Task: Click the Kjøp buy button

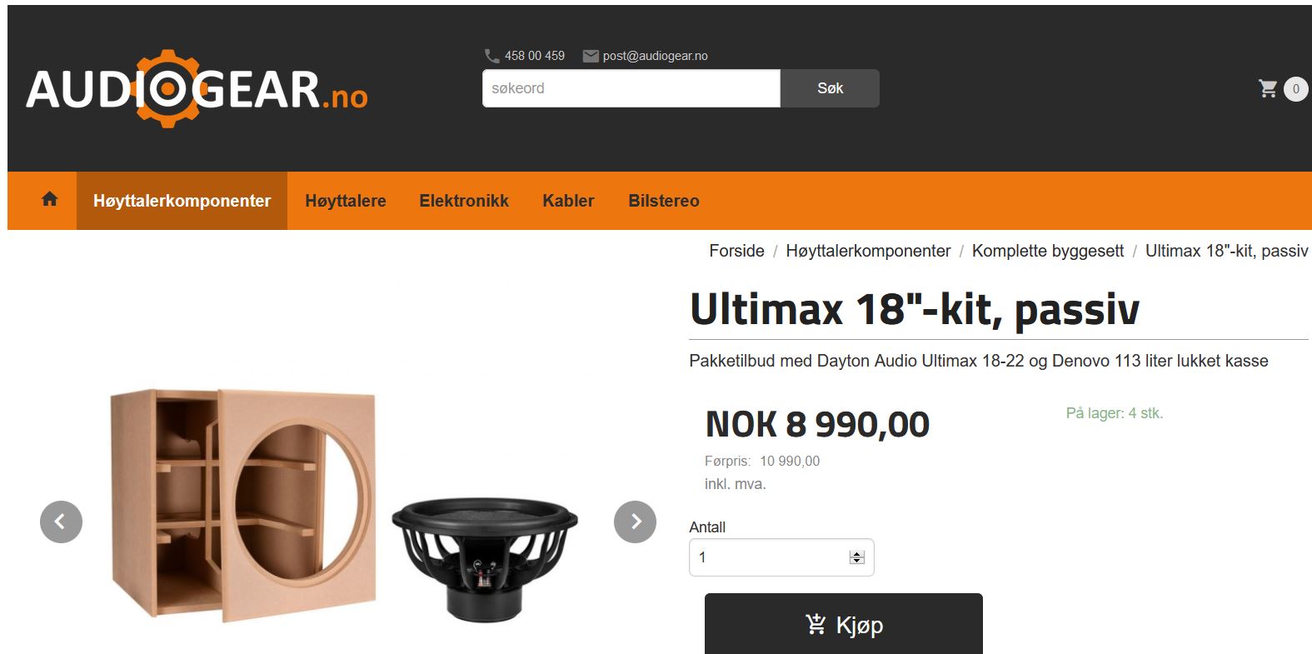Action: (x=843, y=624)
